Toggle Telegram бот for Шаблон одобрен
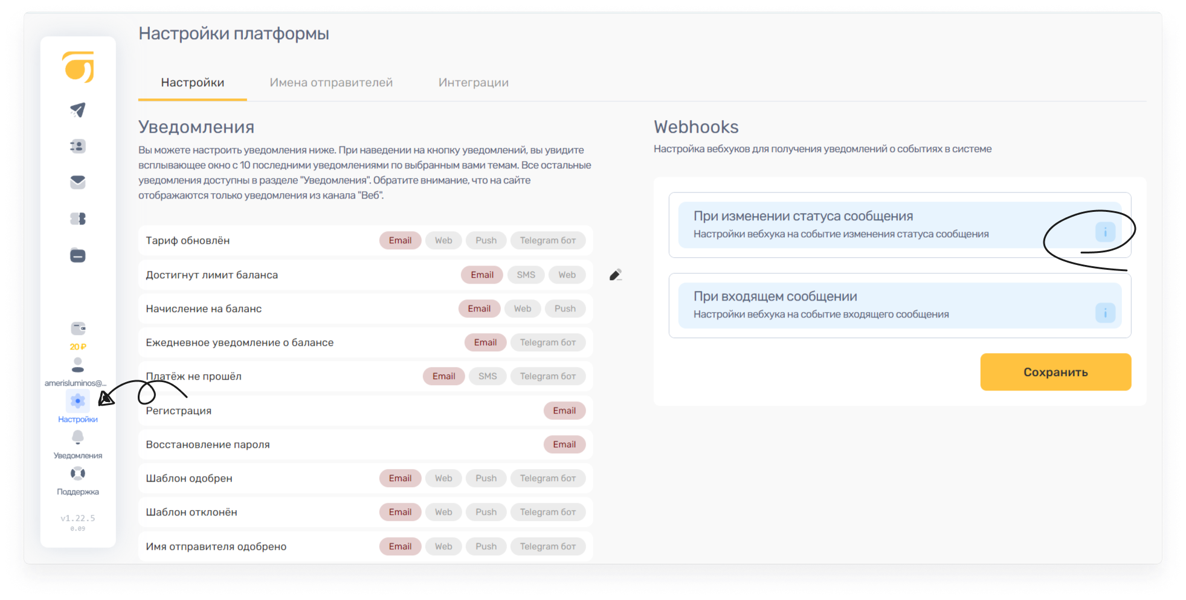 pyautogui.click(x=548, y=478)
